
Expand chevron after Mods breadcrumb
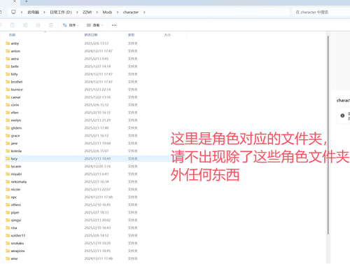(118, 12)
